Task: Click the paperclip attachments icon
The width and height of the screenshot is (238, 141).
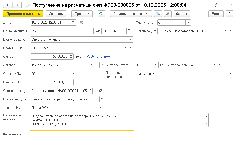Action: (x=168, y=14)
